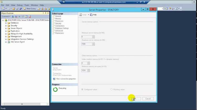This screenshot has width=197, height=110.
Task: Click the SQL Server Agent icon
Action: pos(9,42)
